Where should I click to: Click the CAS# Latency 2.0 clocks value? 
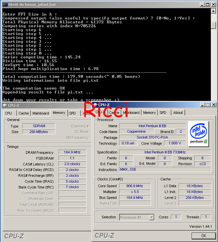pos(72,164)
